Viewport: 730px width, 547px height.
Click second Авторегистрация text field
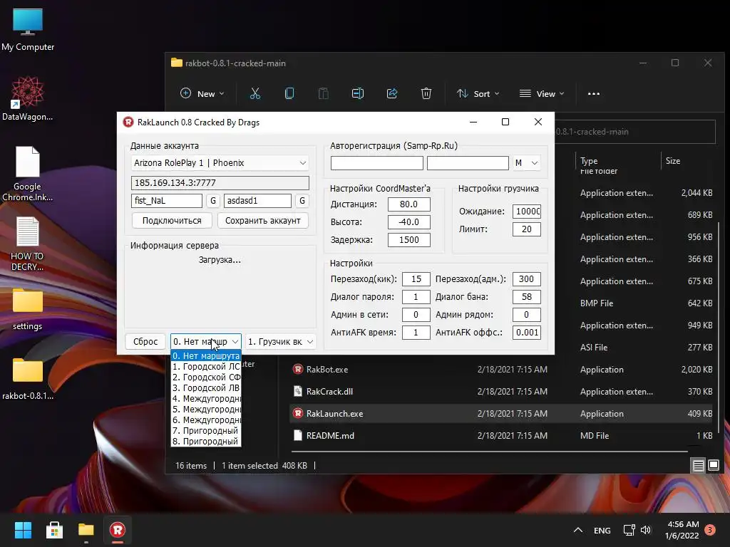coord(468,163)
